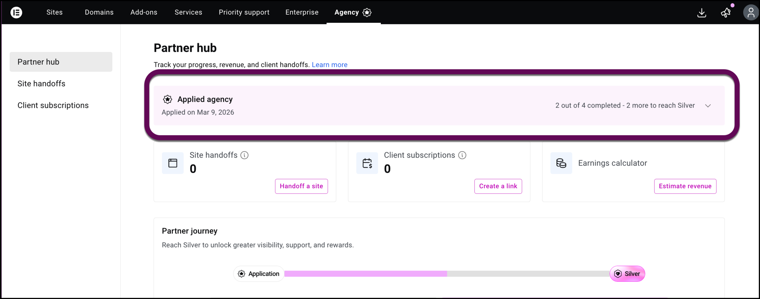Open announcements via the megaphone icon
The width and height of the screenshot is (760, 299).
coord(726,12)
